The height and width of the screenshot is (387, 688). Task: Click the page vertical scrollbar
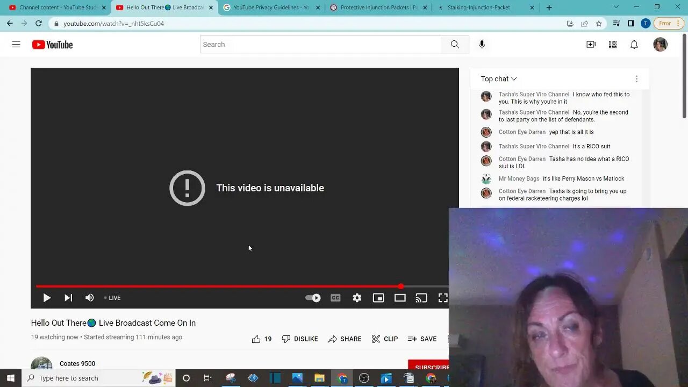click(684, 77)
